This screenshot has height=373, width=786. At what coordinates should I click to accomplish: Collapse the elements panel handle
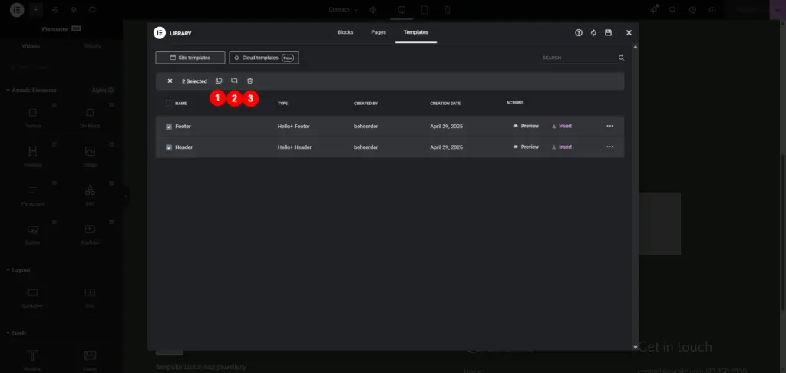tap(125, 196)
